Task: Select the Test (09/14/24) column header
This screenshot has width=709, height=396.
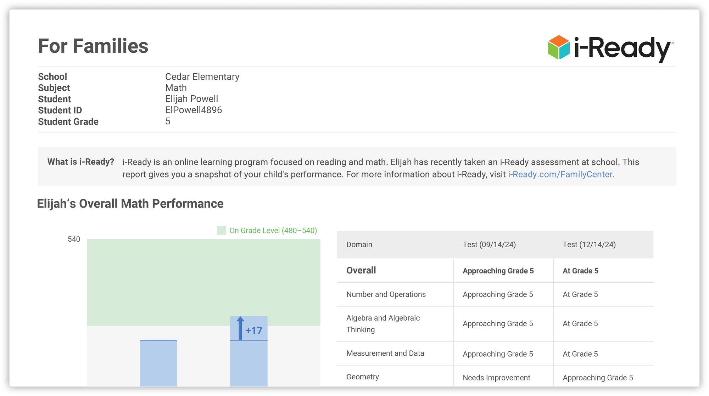Action: click(489, 244)
